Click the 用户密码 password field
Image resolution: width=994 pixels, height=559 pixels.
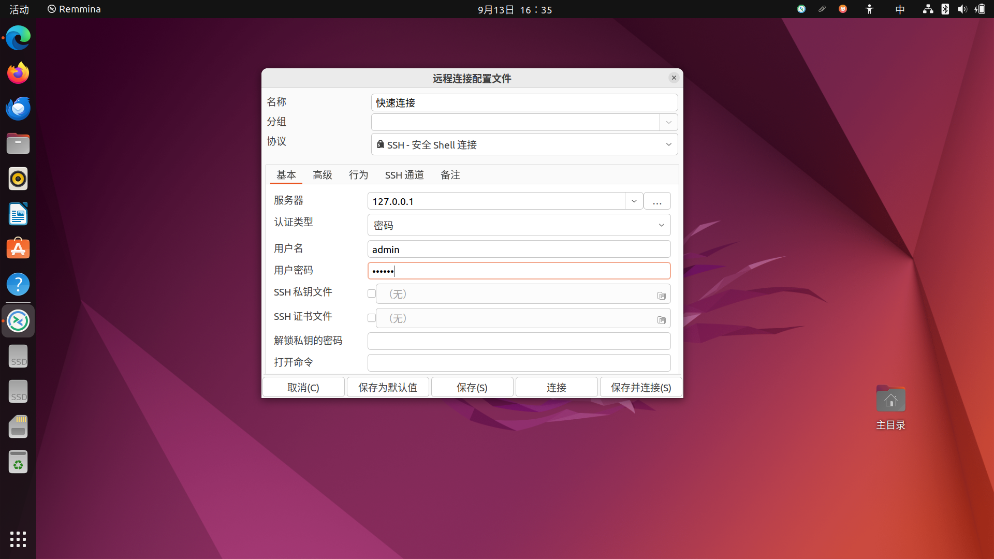(x=519, y=271)
